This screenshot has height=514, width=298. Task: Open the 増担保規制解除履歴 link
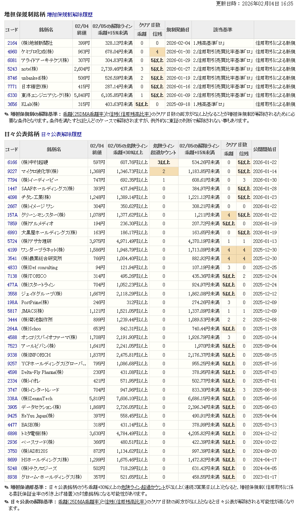pos(70,15)
